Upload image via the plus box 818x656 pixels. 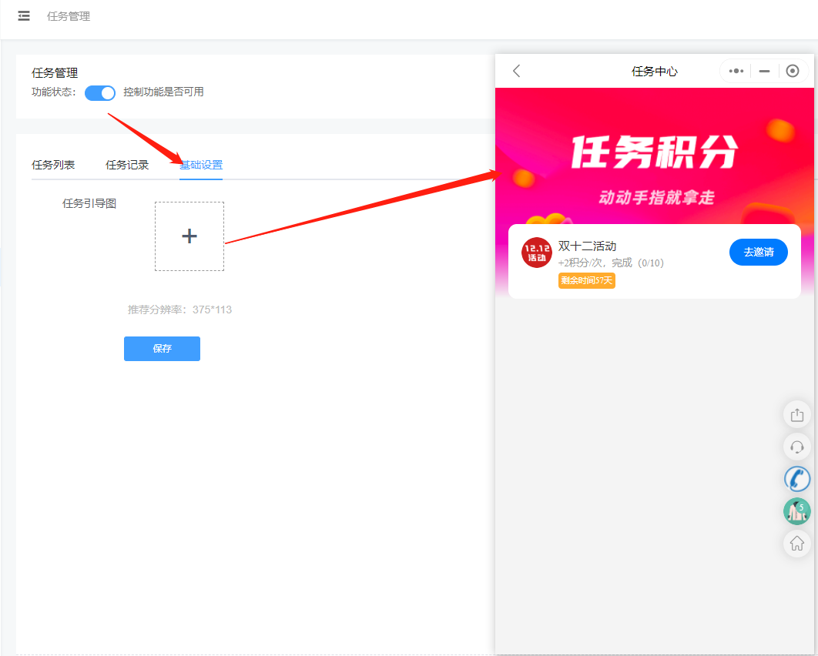189,236
